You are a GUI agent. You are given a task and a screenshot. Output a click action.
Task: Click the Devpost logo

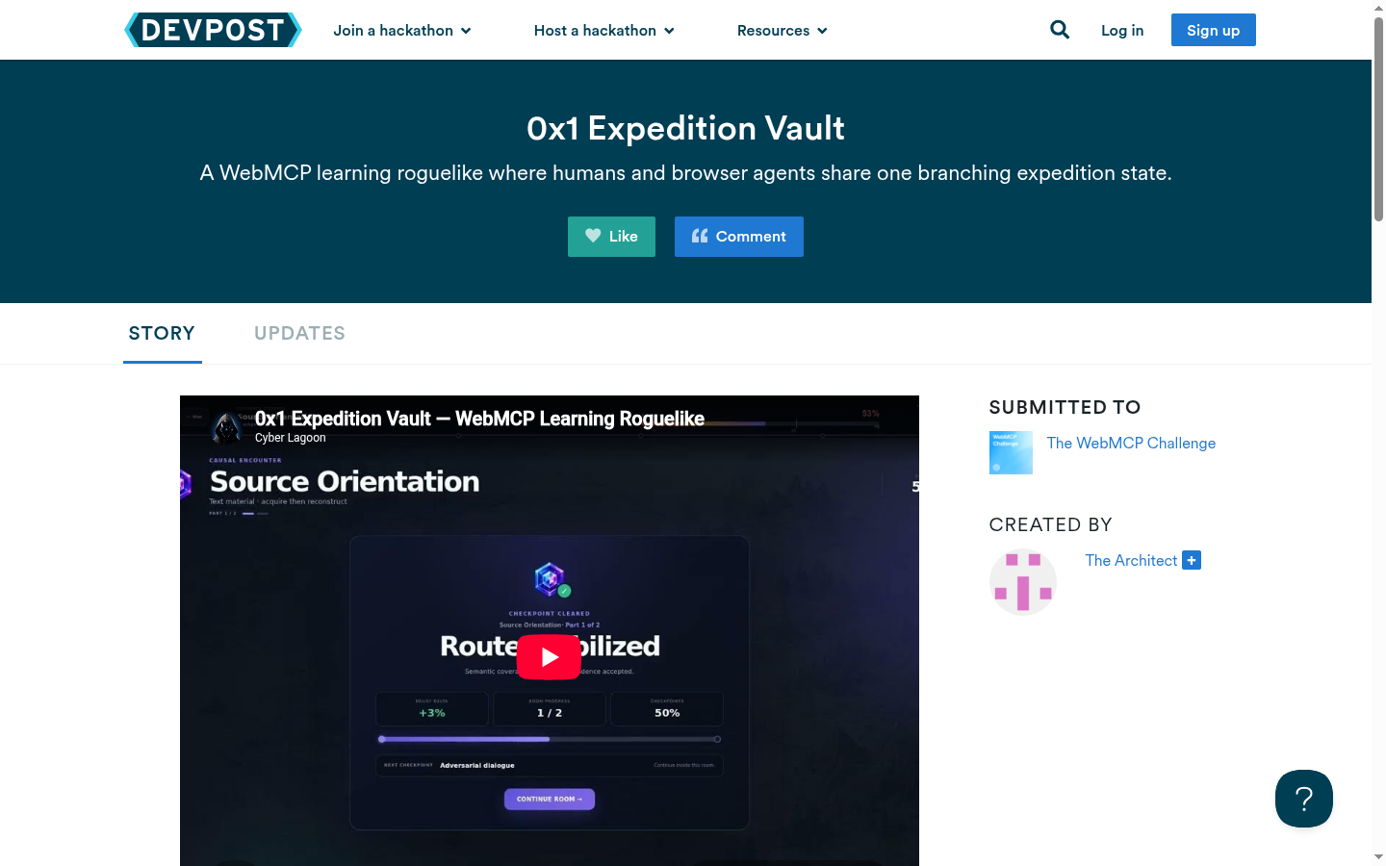213,30
